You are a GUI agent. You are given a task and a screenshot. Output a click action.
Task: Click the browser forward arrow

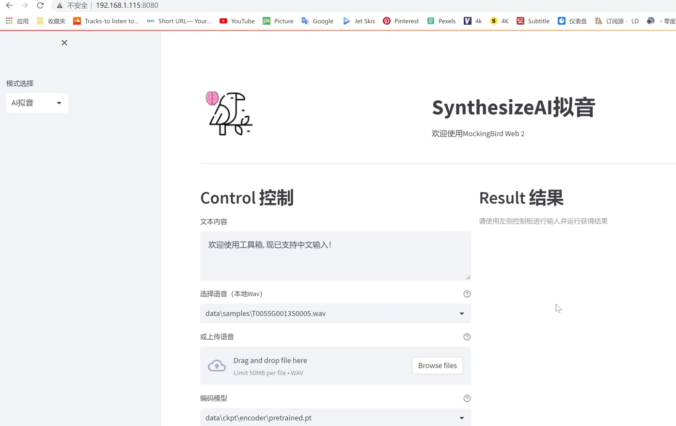tap(25, 5)
